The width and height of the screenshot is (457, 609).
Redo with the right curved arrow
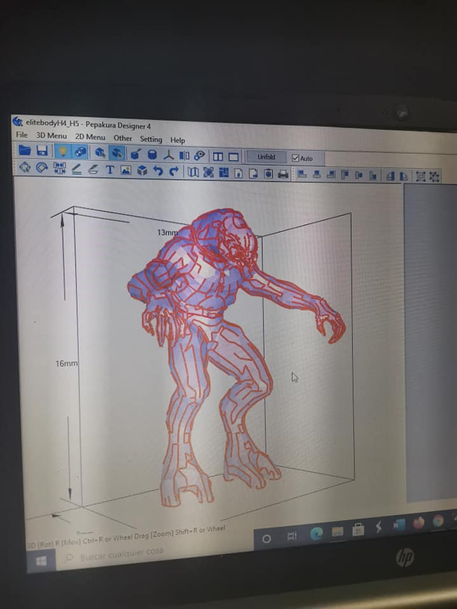click(174, 171)
